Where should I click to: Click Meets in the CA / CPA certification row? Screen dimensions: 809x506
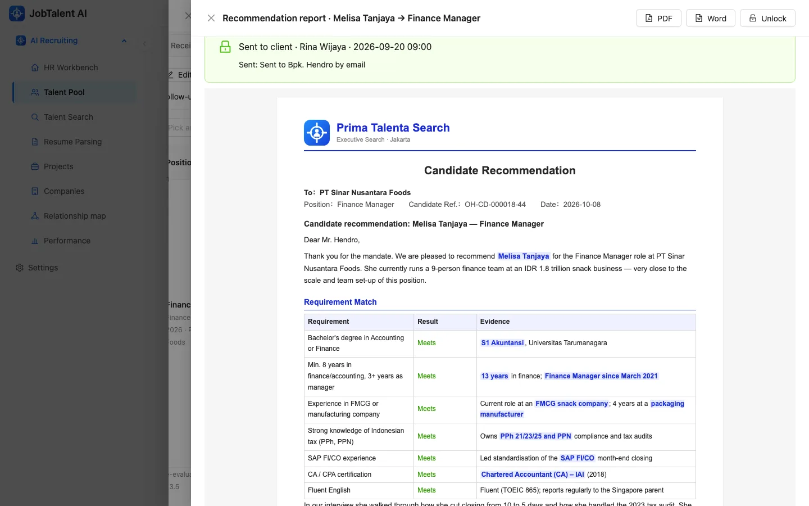[x=426, y=475]
